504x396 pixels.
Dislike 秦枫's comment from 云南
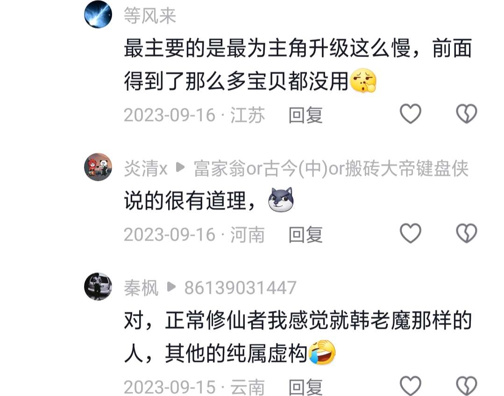[x=467, y=385]
